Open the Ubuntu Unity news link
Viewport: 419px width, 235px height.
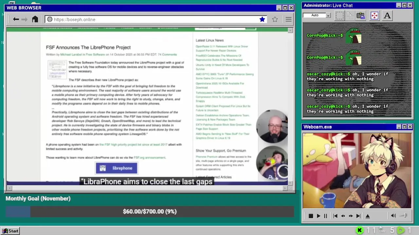(x=222, y=67)
